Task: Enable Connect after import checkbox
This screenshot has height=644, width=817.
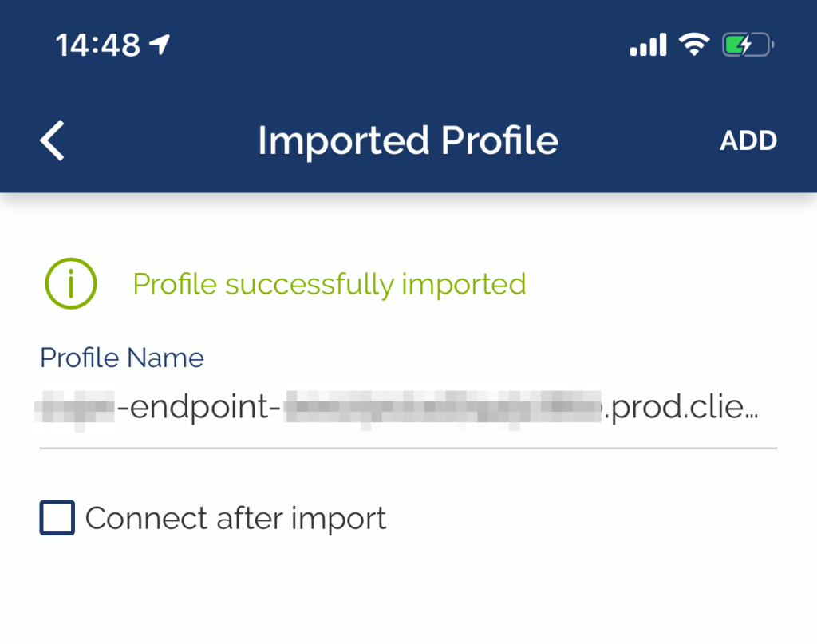Action: point(57,517)
